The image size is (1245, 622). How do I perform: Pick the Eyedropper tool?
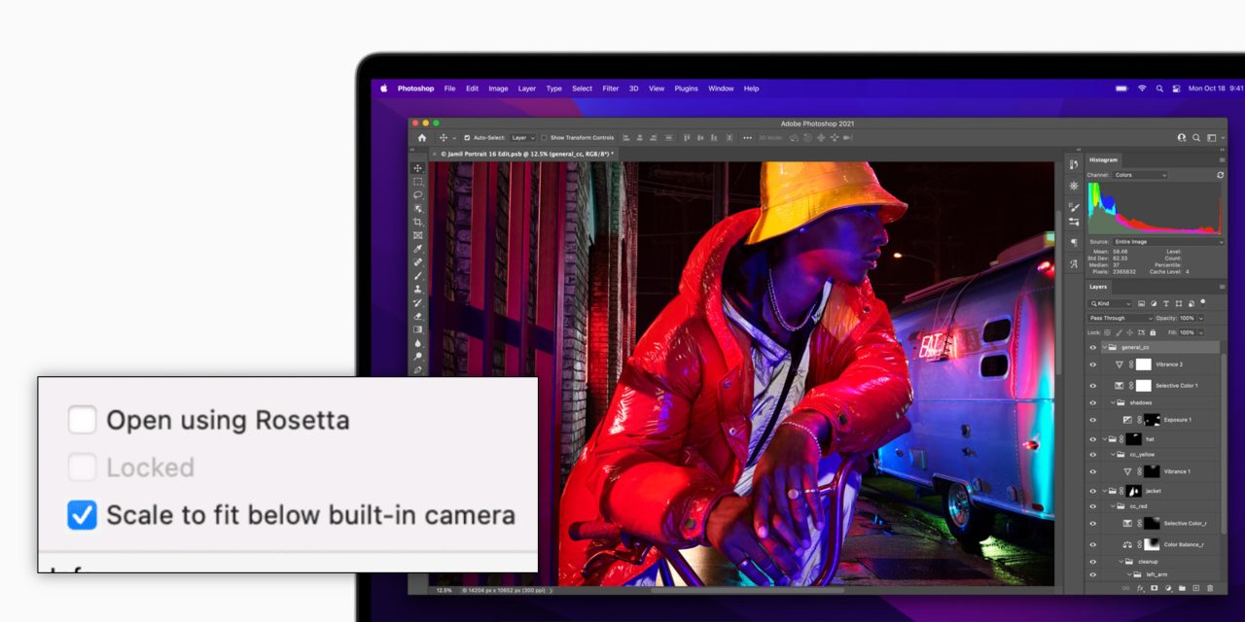coord(418,249)
